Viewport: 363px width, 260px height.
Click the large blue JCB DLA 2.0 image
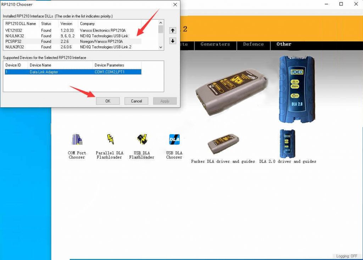[x=297, y=90]
